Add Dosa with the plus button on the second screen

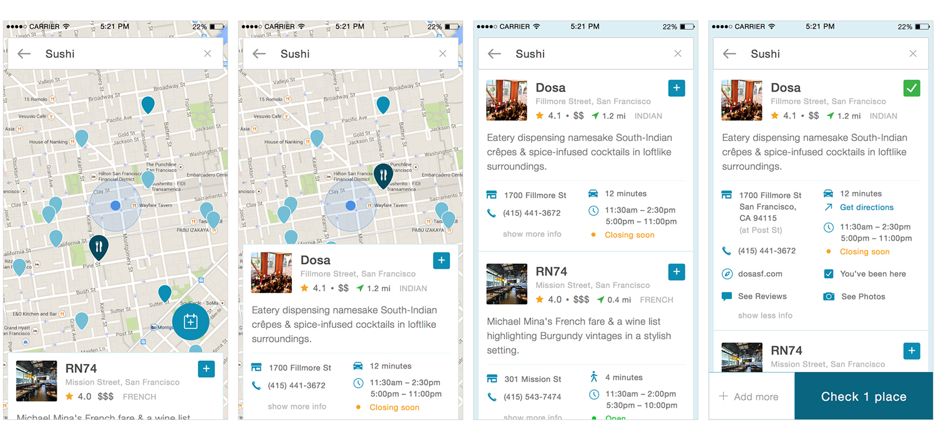[441, 261]
